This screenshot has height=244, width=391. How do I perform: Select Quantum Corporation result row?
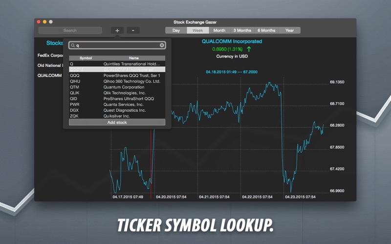117,87
